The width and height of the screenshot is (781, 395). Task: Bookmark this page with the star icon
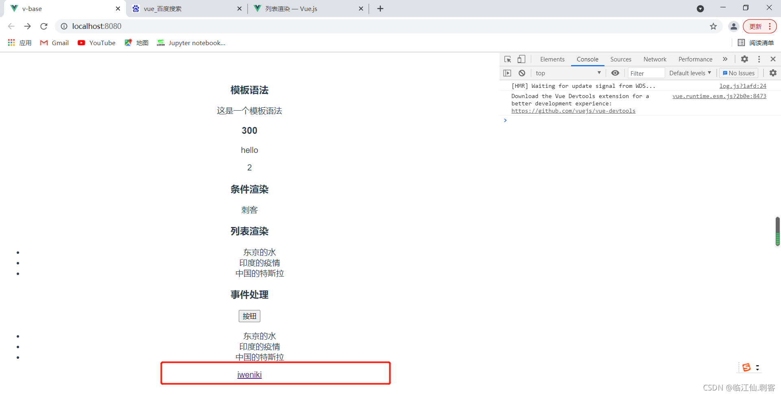713,26
